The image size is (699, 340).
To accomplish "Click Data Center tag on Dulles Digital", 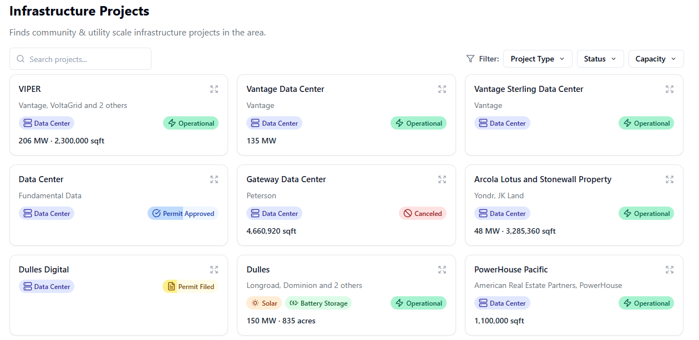I will [x=47, y=286].
